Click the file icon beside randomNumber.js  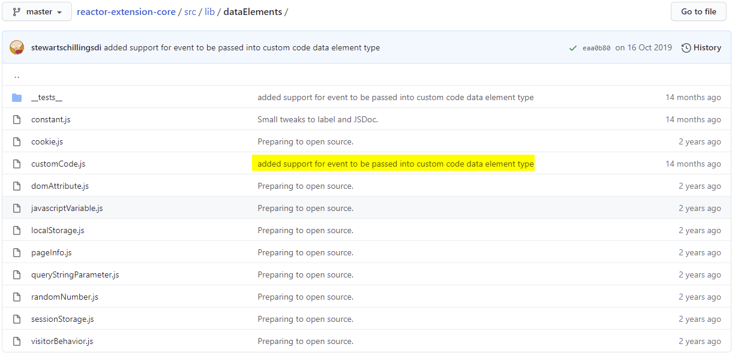(x=17, y=297)
